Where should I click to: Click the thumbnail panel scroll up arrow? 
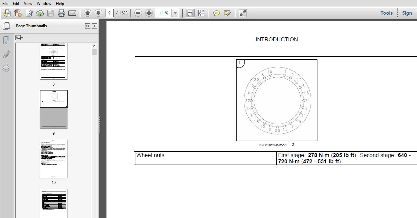94,46
